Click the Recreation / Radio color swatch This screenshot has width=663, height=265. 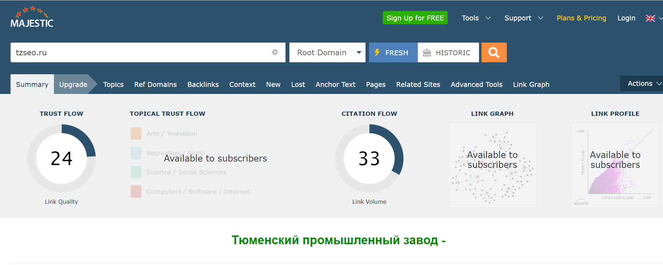(136, 153)
